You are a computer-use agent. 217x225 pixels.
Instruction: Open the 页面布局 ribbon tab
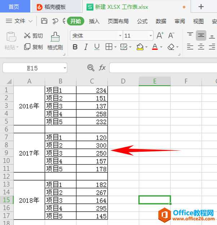118,21
